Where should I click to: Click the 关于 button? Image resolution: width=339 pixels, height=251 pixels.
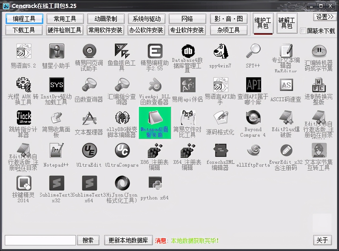point(322,240)
